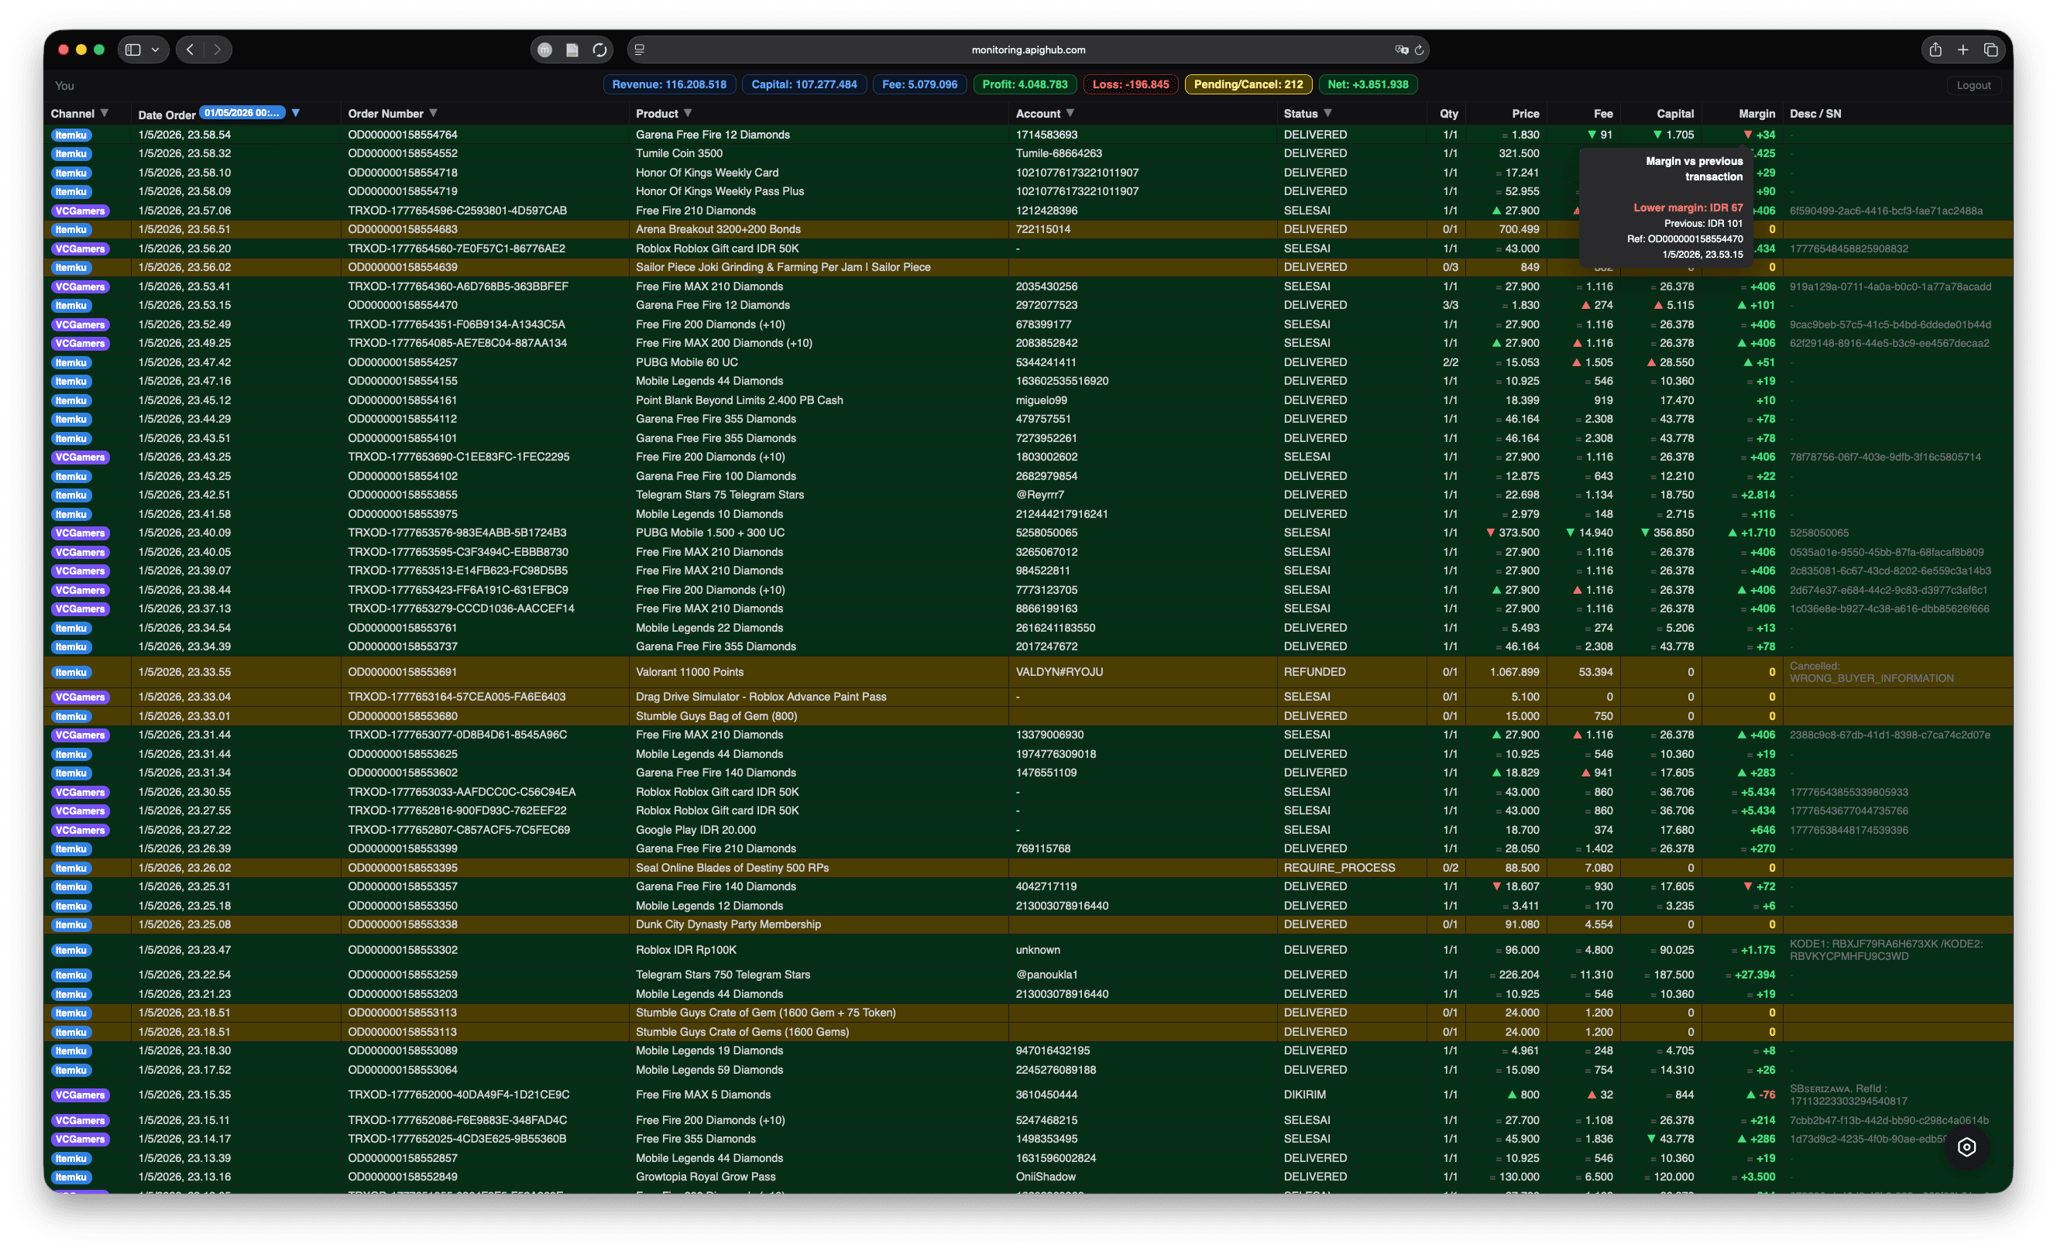
Task: Open the Status column filter
Action: tap(1327, 114)
